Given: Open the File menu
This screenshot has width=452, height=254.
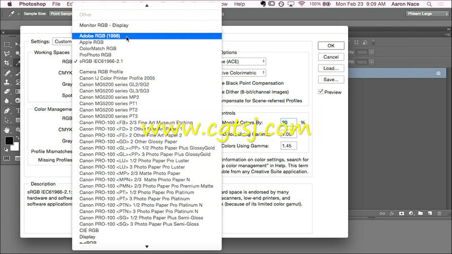Looking at the screenshot, I should tap(56, 4).
